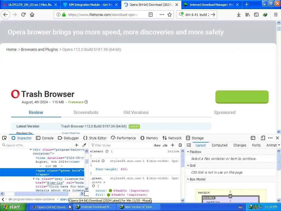Show site information icon in address bar
This screenshot has width=281, height=211.
(58, 15)
